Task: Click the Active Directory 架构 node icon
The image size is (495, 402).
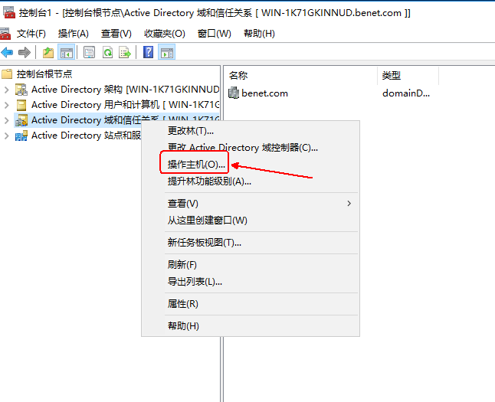Action: 21,90
